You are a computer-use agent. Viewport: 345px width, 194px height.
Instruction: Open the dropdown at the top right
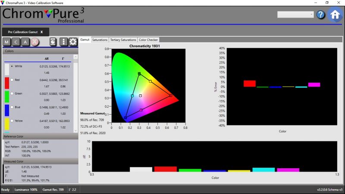point(295,15)
